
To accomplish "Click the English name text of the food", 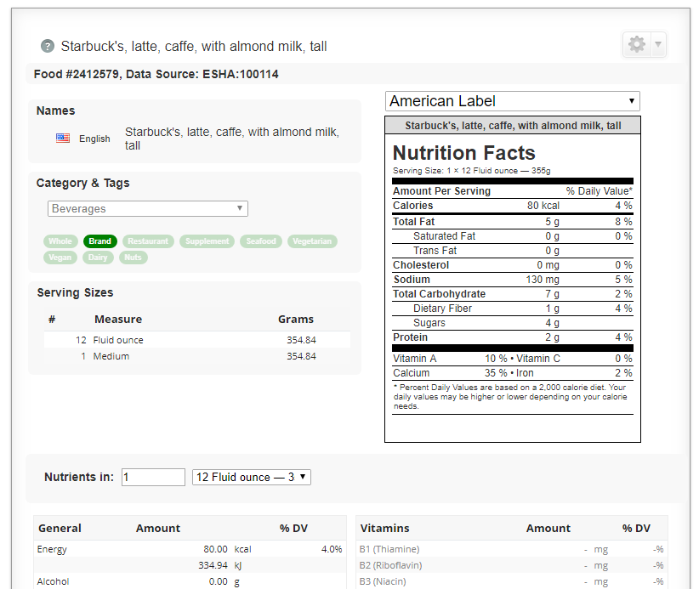I will tap(232, 139).
